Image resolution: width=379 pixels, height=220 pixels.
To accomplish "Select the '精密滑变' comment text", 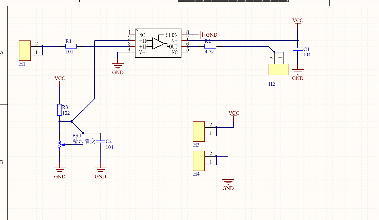I will [84, 141].
